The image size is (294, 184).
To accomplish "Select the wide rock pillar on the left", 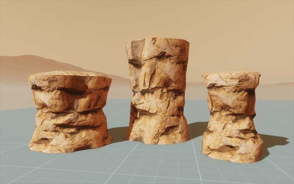I will pos(69,110).
